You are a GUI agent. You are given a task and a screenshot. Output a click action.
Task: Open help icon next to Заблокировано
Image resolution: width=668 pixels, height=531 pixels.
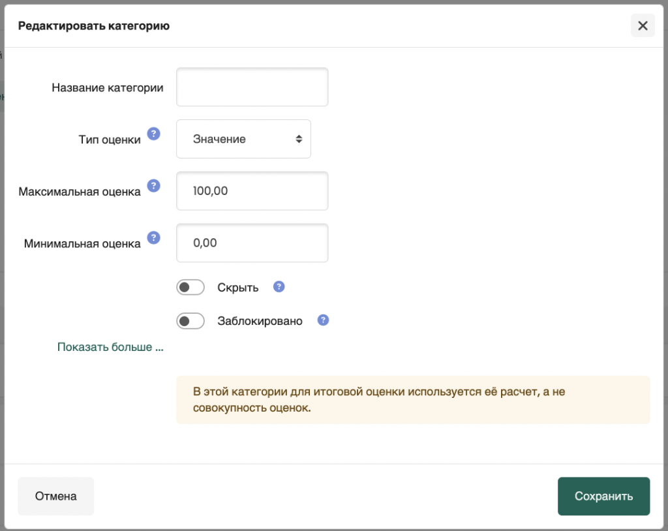click(322, 320)
